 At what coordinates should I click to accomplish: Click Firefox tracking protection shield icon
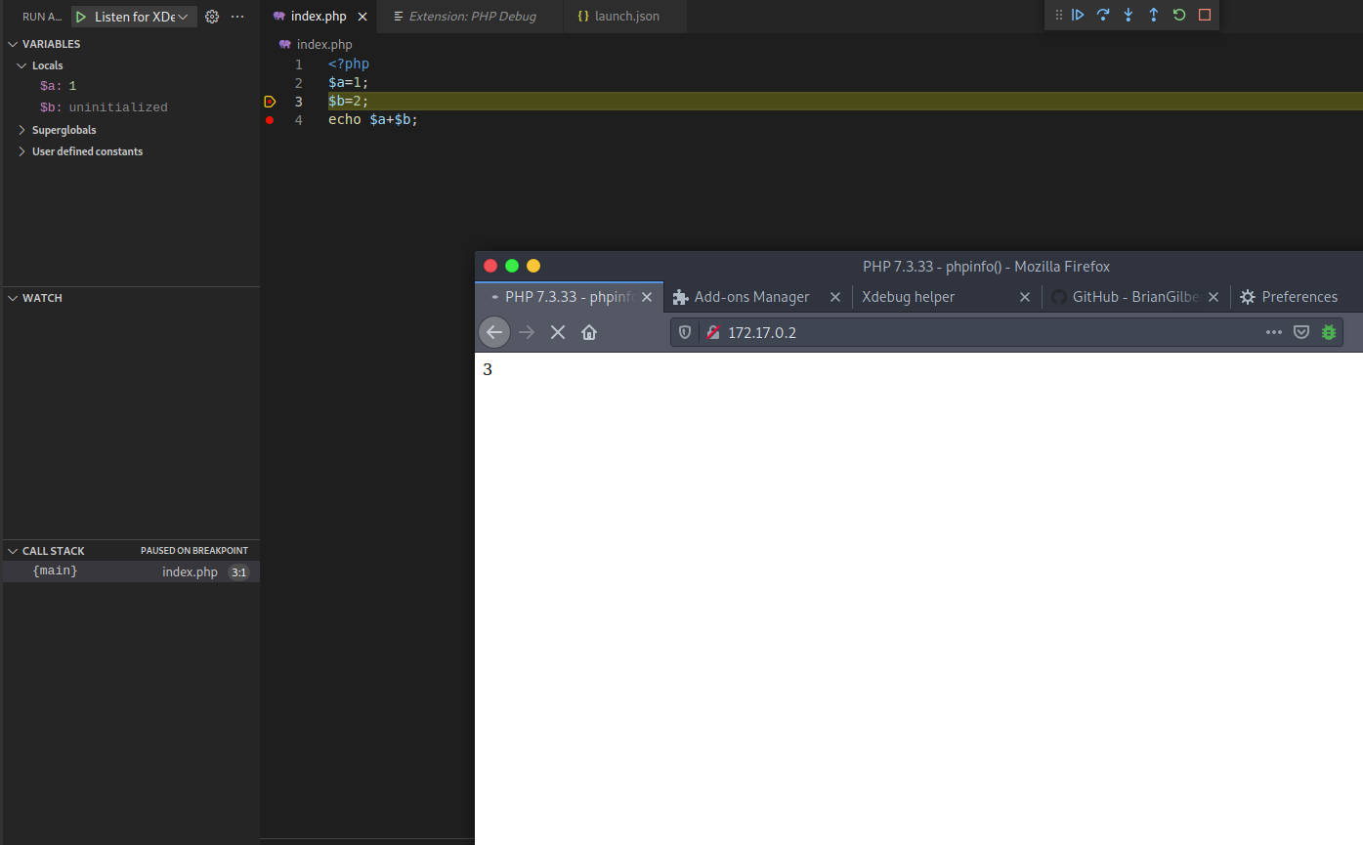685,332
